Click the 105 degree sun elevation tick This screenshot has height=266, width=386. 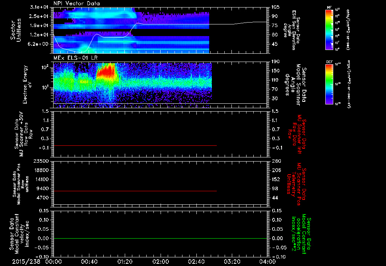pyautogui.click(x=276, y=7)
